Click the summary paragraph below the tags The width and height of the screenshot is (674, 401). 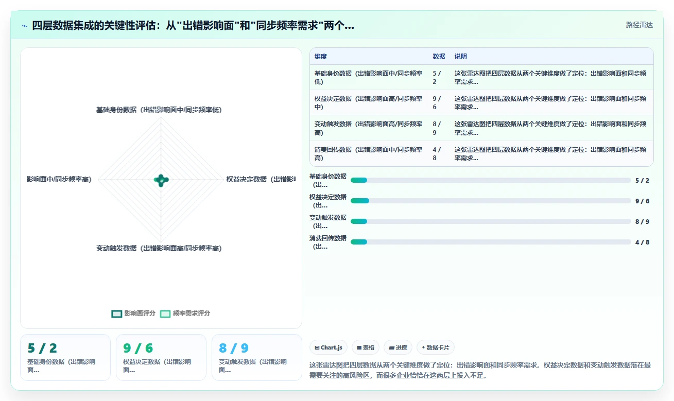coord(480,370)
